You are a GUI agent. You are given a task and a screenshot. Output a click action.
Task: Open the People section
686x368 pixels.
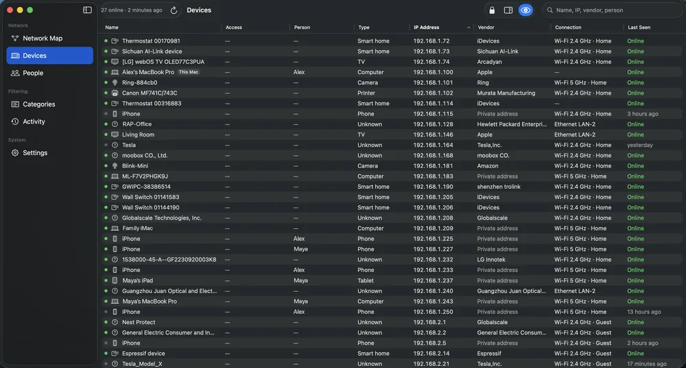click(49, 73)
